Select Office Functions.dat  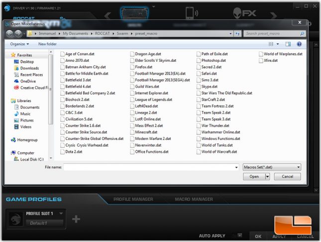tap(149, 152)
